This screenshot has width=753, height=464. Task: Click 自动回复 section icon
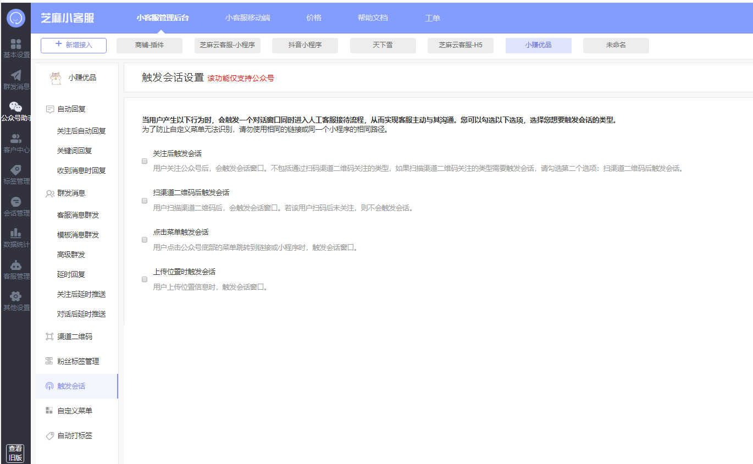click(x=50, y=109)
